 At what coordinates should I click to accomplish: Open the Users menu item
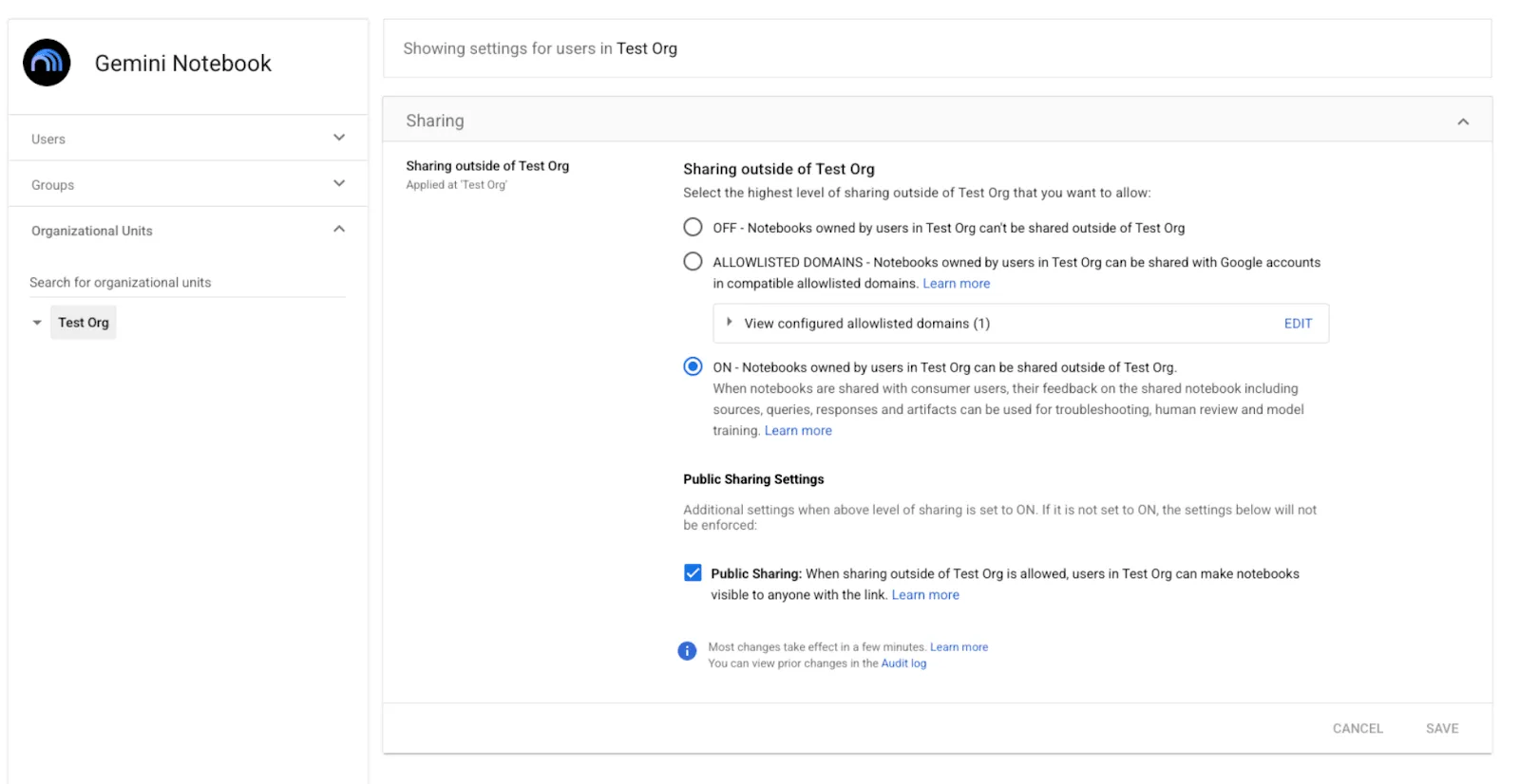click(188, 139)
